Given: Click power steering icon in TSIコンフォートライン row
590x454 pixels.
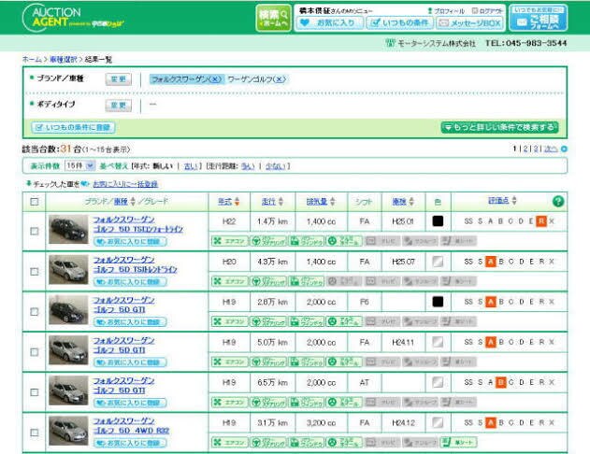Looking at the screenshot, I should pos(268,241).
